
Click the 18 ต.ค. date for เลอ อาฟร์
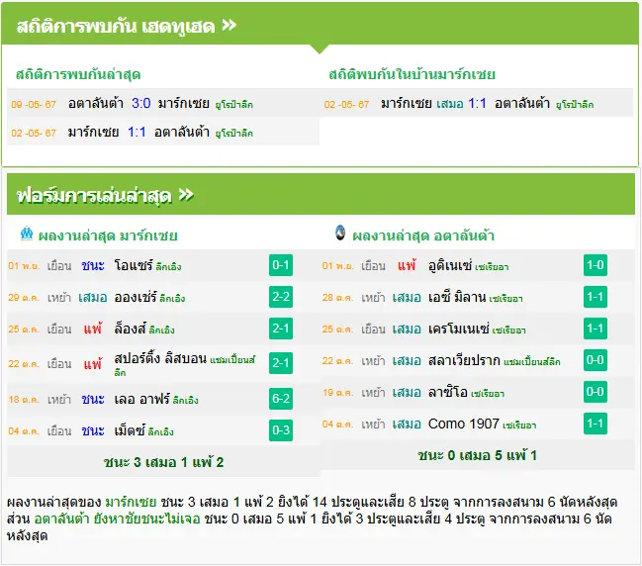[x=24, y=400]
